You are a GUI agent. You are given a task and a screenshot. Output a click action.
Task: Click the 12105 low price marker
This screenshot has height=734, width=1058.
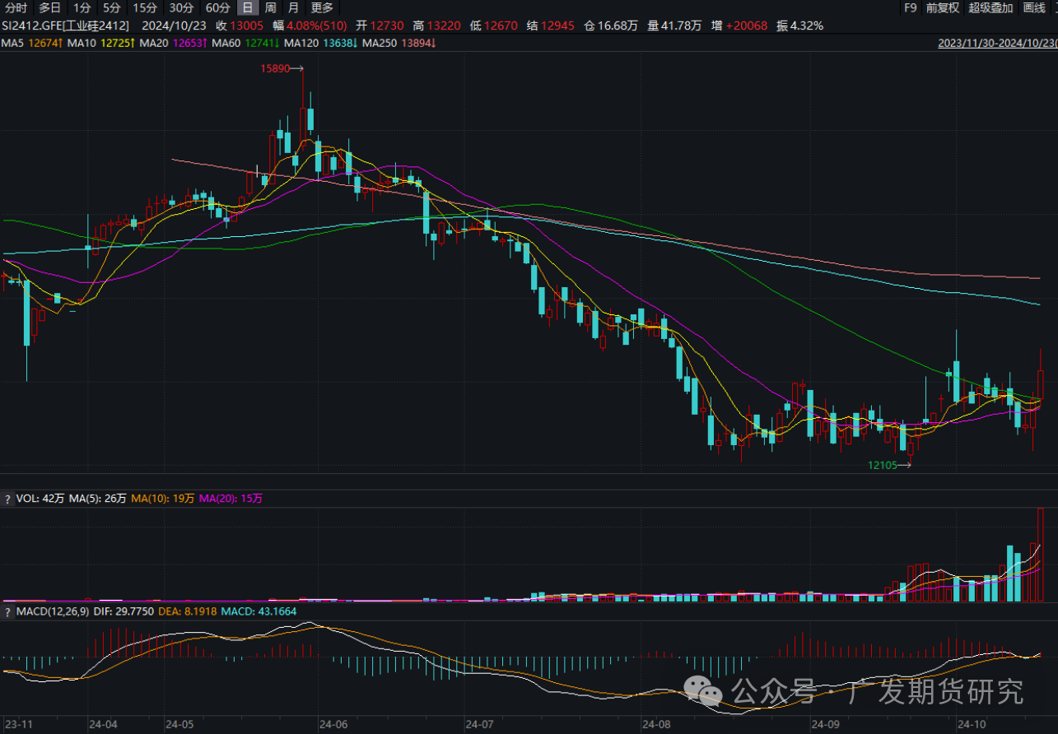coord(889,465)
